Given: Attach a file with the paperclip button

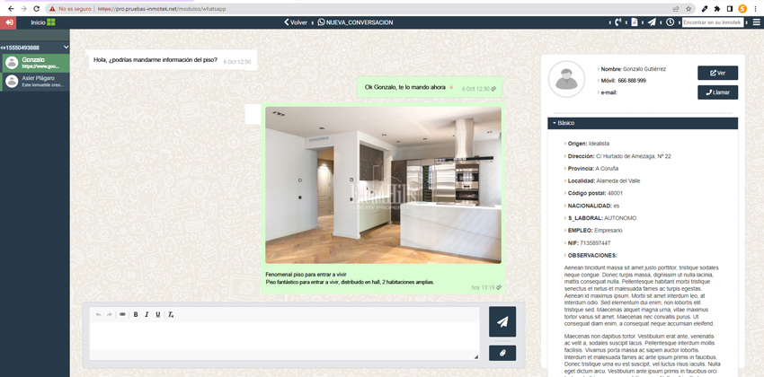Looking at the screenshot, I should click(502, 353).
